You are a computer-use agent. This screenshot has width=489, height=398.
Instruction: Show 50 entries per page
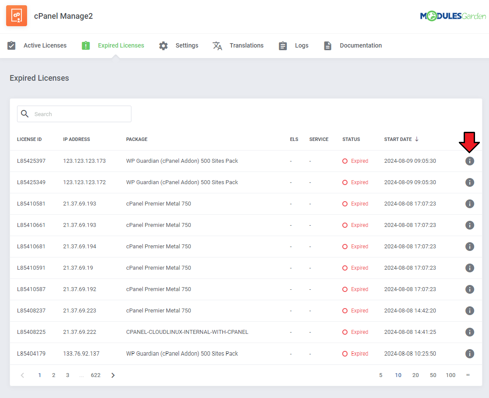[433, 375]
